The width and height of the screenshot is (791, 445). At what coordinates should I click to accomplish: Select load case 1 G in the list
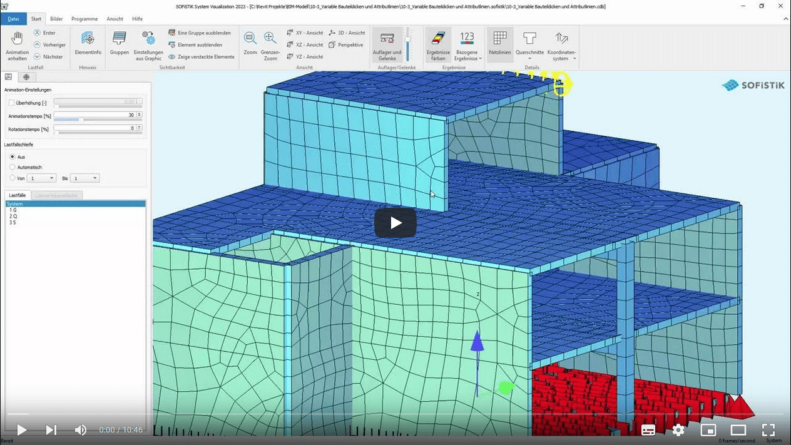click(x=17, y=210)
